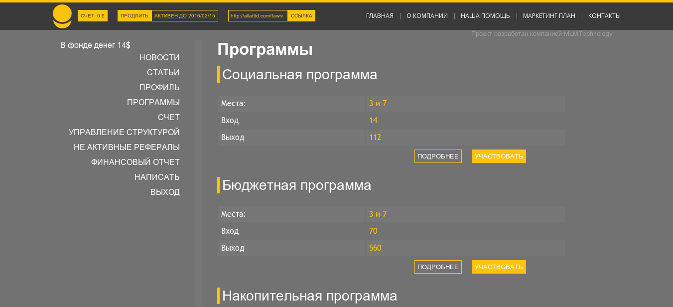Click НАПИСАТЬ in the sidebar
Screen dimensions: 673x307
pyautogui.click(x=157, y=177)
